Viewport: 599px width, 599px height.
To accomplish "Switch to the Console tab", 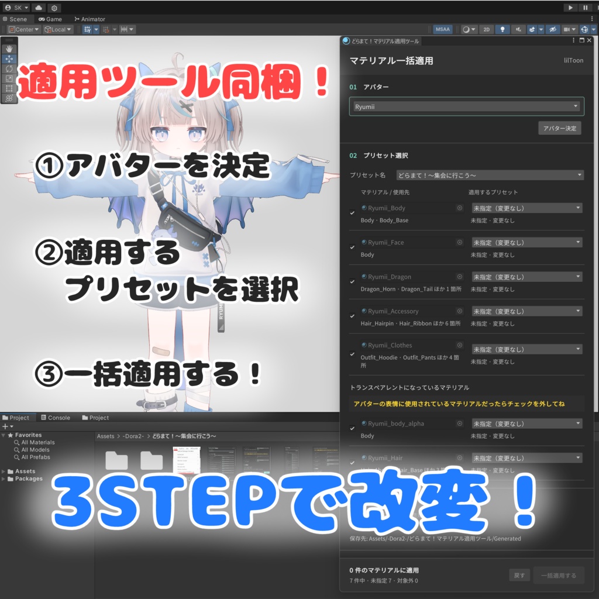I will (56, 418).
